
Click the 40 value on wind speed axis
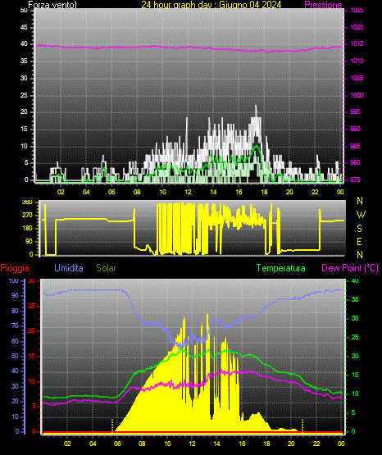(x=24, y=44)
